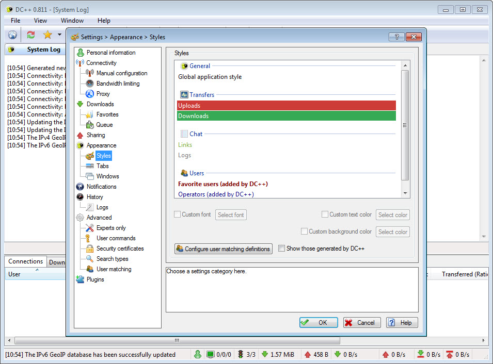The width and height of the screenshot is (493, 364).
Task: Open the Window menu
Action: click(x=72, y=21)
